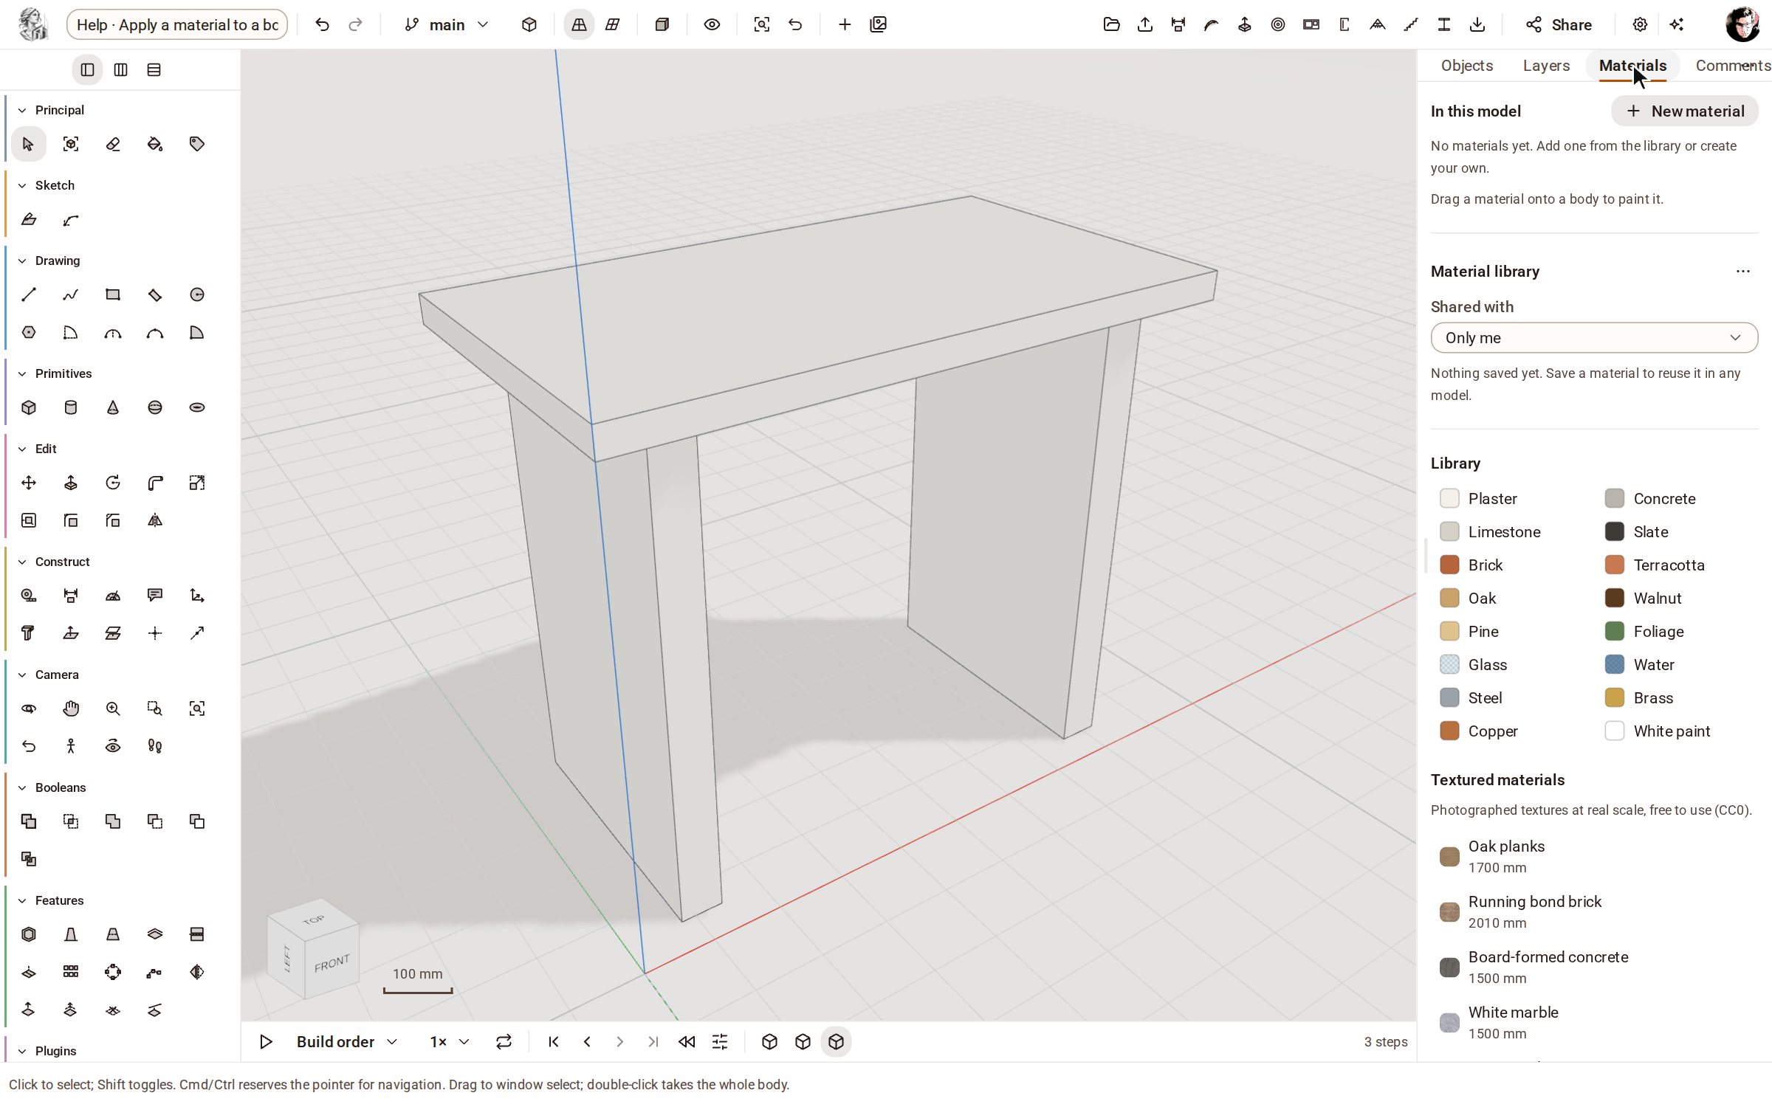Toggle the parallel projection view button
1772x1107 pixels.
[612, 24]
